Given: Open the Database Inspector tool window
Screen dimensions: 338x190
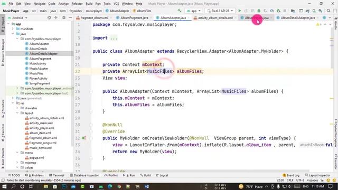Looking at the screenshot, I should click(84, 175).
